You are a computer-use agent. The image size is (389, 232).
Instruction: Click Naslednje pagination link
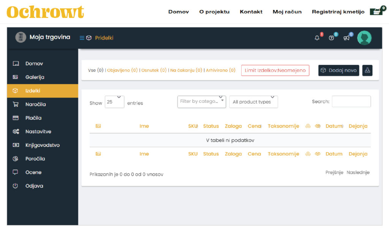coord(358,172)
